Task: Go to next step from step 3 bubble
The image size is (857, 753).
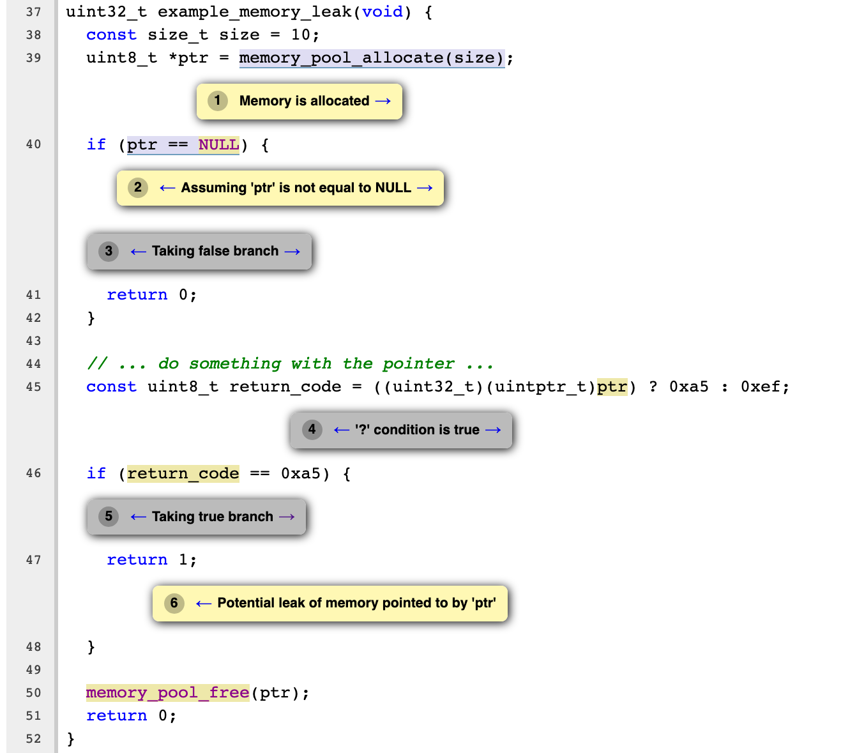Action: click(292, 252)
